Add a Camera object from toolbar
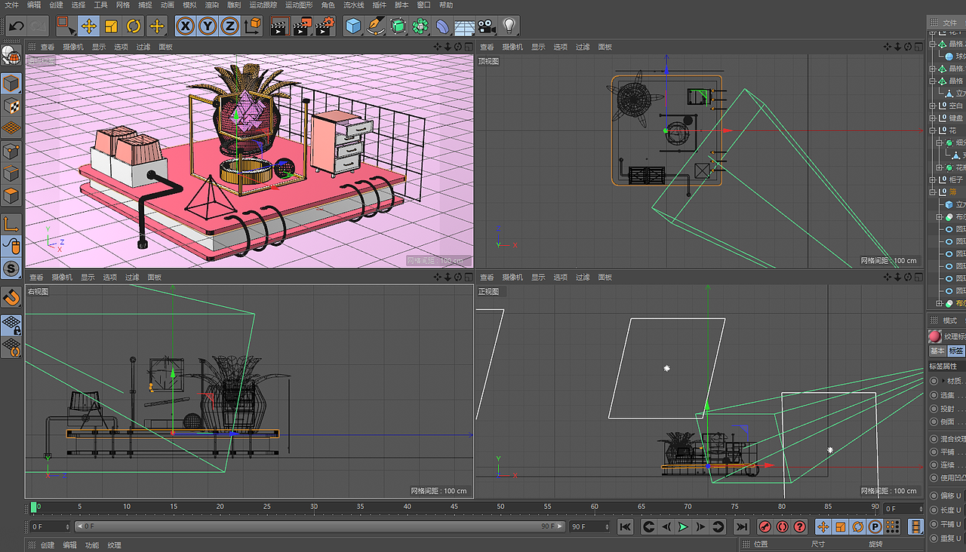The image size is (966, 552). coord(487,26)
